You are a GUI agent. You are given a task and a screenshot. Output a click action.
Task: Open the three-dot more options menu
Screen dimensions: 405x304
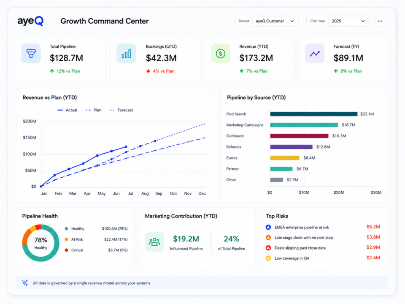(380, 21)
